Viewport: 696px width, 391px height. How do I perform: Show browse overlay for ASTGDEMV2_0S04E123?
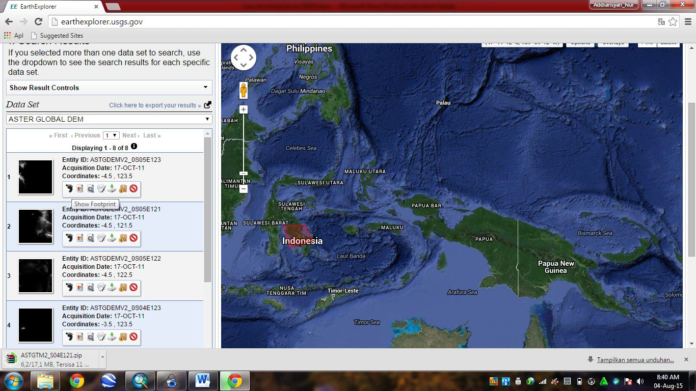pyautogui.click(x=80, y=337)
